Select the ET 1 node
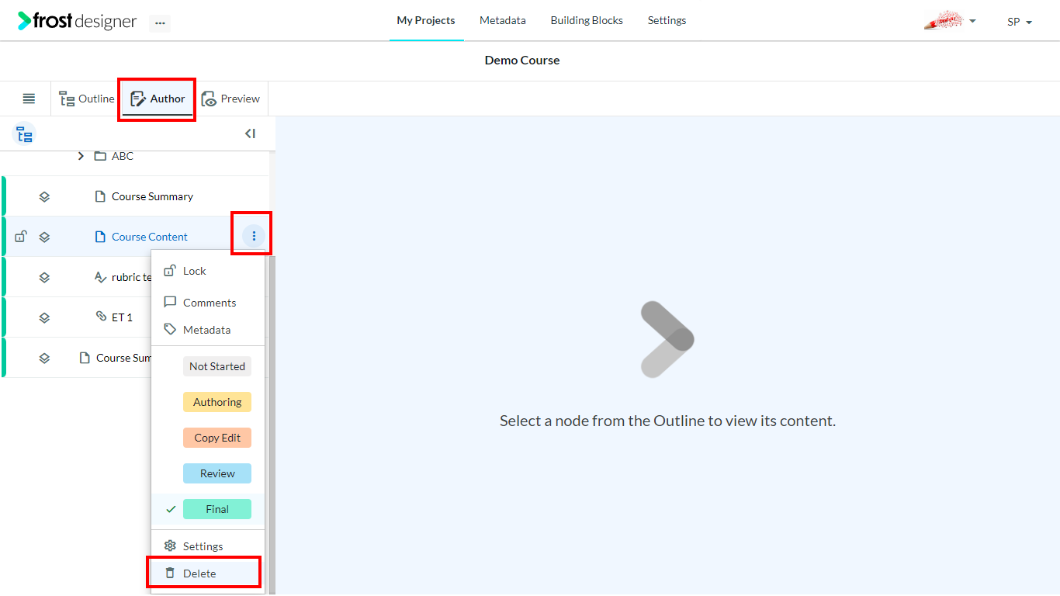This screenshot has width=1060, height=596. pos(122,317)
